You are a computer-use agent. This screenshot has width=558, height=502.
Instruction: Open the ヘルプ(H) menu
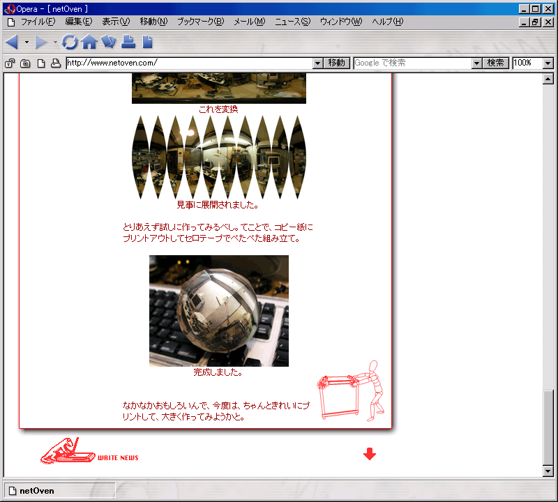click(x=388, y=22)
